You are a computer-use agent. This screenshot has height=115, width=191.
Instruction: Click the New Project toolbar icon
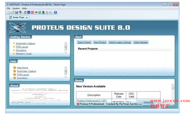point(9,12)
